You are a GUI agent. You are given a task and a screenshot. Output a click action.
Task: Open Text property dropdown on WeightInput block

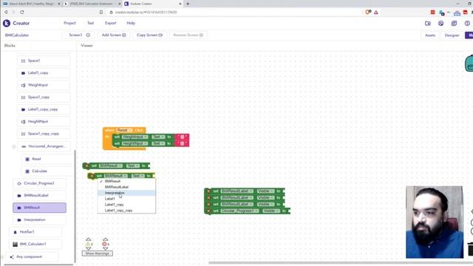click(157, 137)
